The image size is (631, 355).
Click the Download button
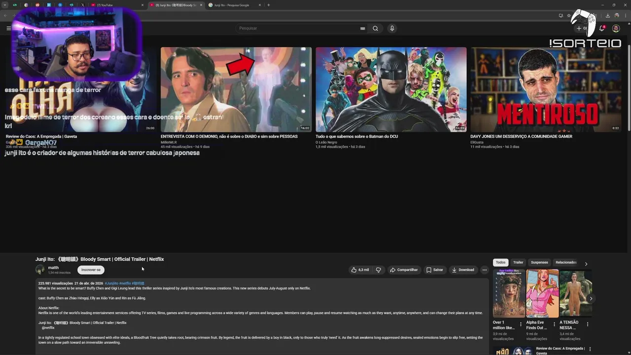tap(463, 270)
